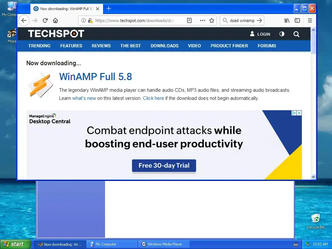Maximize the browser window

[304, 8]
